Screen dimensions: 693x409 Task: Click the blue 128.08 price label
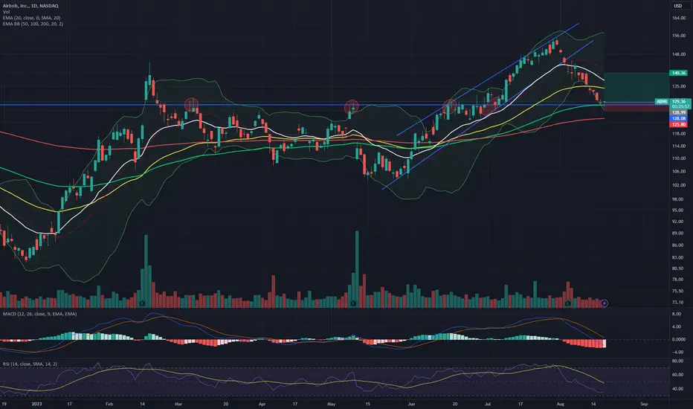678,118
